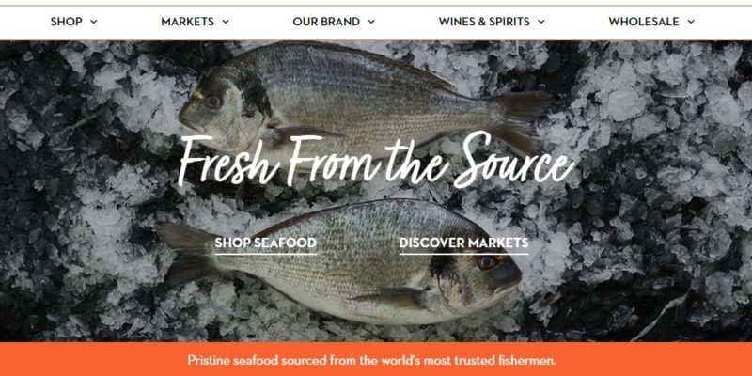Screen dimensions: 752x376
Task: Expand the WINES & SPIRITS dropdown arrow
Action: 541,22
